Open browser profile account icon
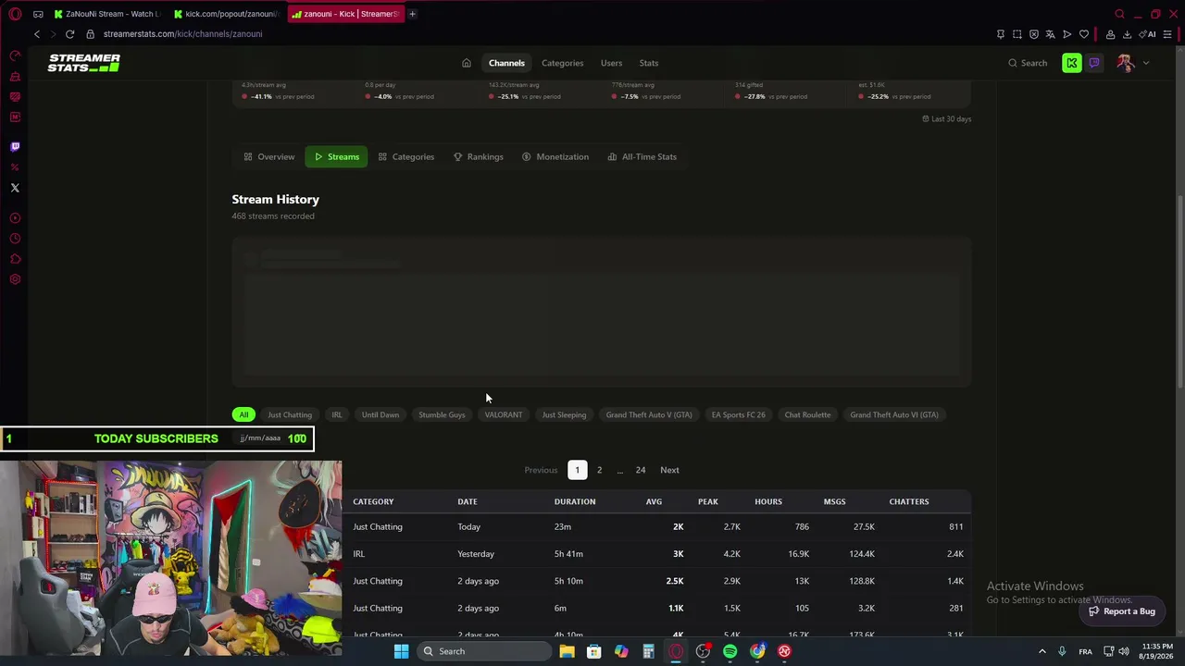 pos(1110,34)
